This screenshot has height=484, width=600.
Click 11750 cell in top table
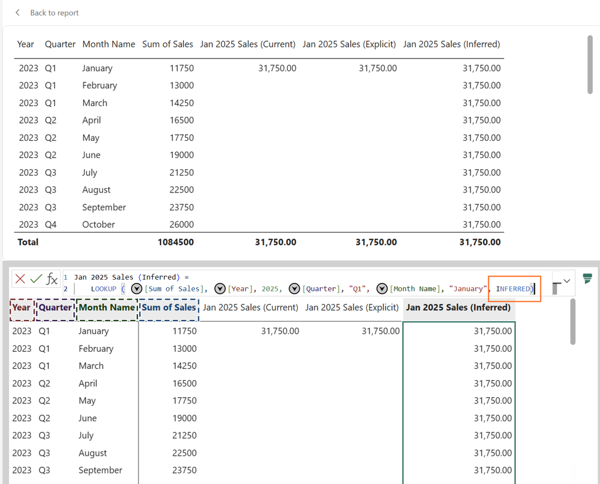(x=182, y=68)
